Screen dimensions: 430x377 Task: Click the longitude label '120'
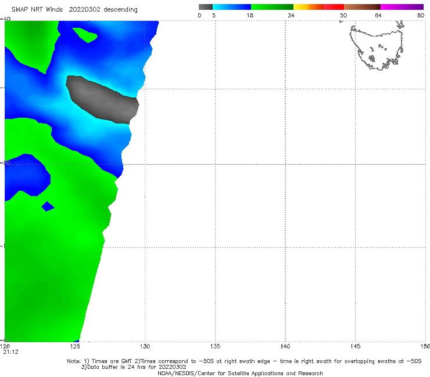5,347
